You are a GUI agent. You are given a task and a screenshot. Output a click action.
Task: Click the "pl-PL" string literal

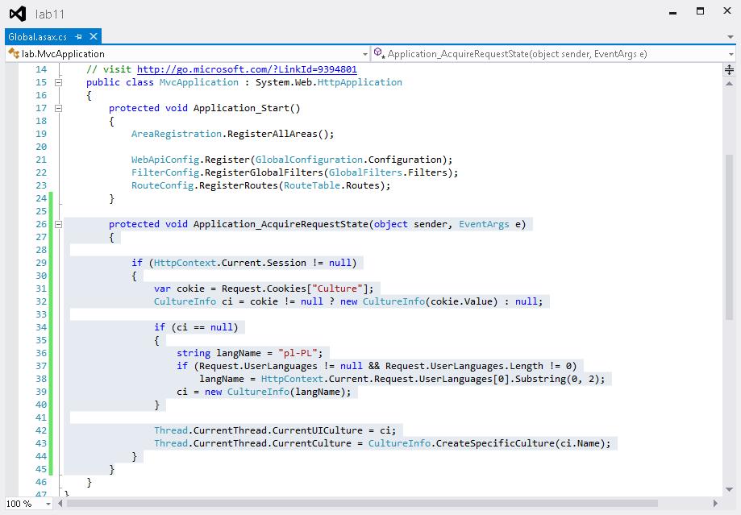coord(298,353)
